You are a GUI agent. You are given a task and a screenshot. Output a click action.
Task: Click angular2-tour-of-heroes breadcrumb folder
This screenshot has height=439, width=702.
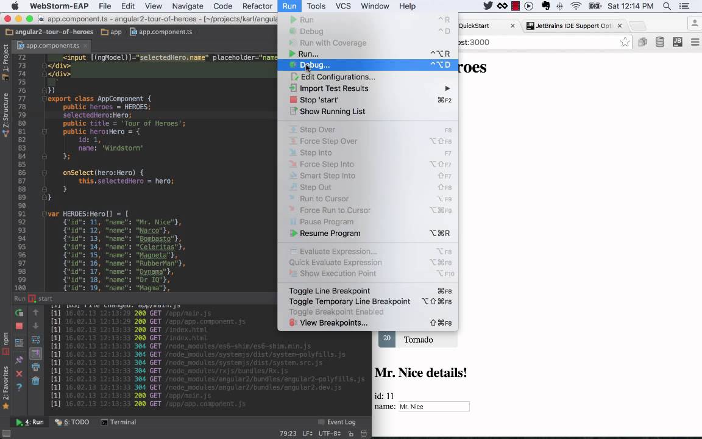coord(49,32)
